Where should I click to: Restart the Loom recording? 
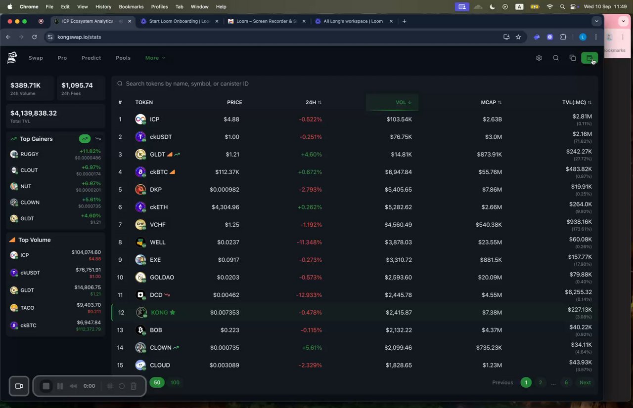point(122,386)
